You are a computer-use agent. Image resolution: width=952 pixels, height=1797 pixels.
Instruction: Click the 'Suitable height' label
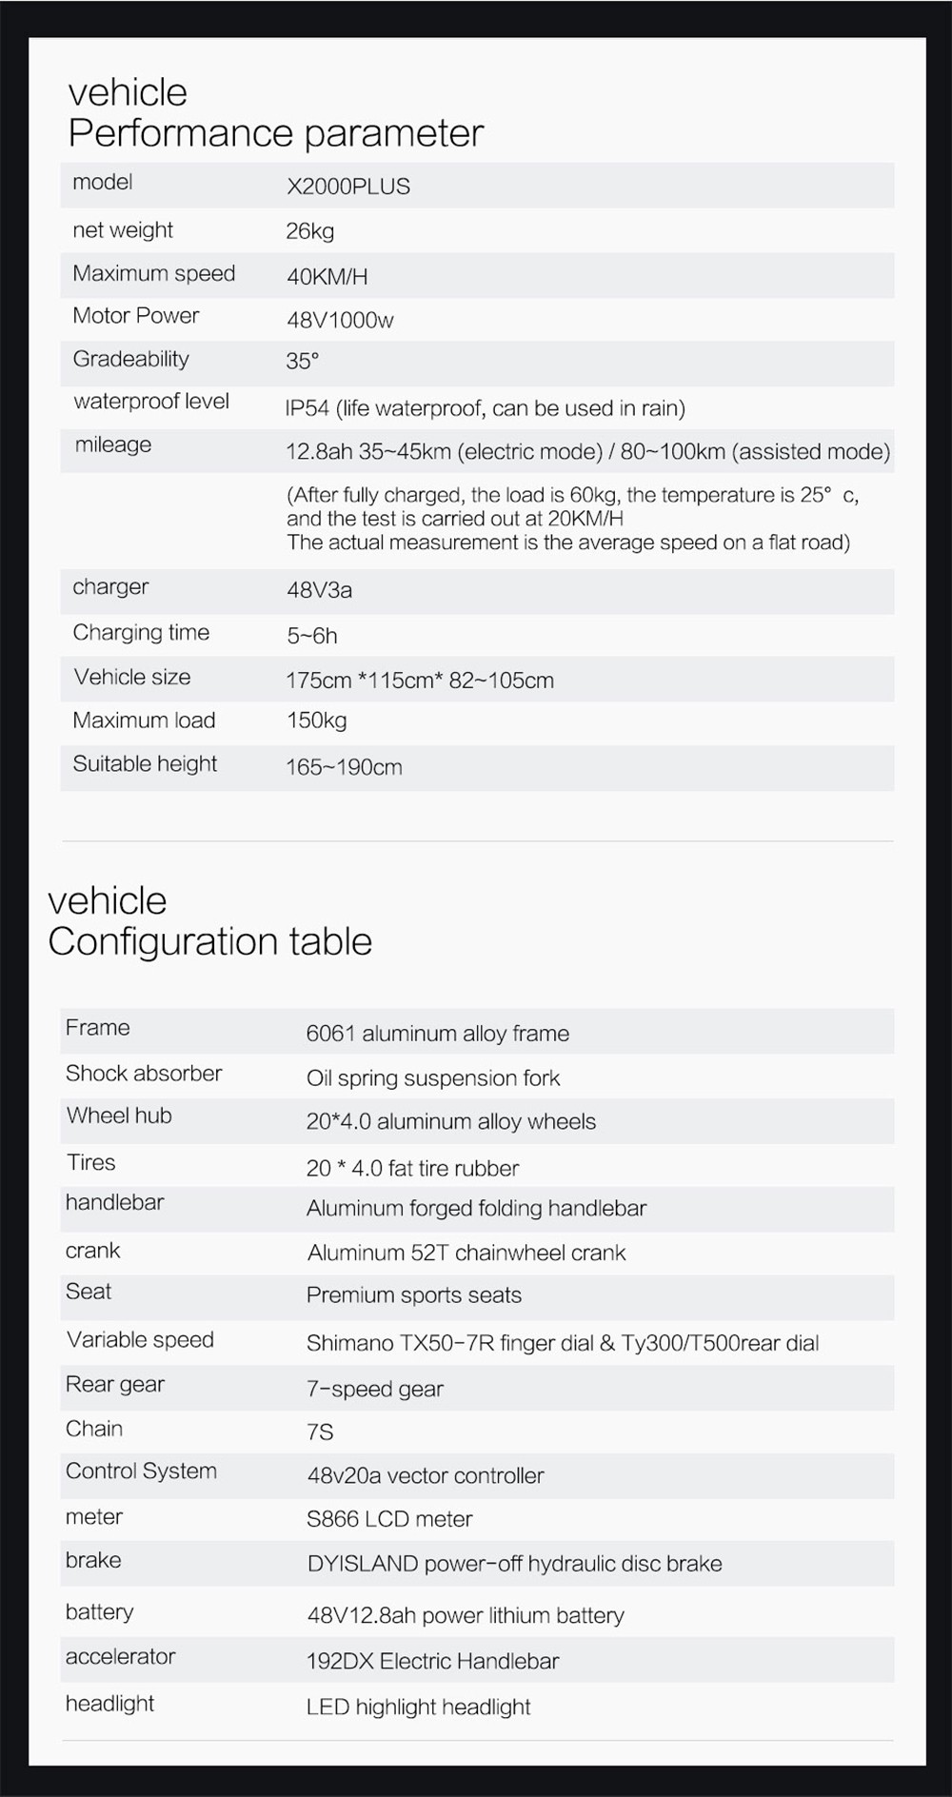145,764
